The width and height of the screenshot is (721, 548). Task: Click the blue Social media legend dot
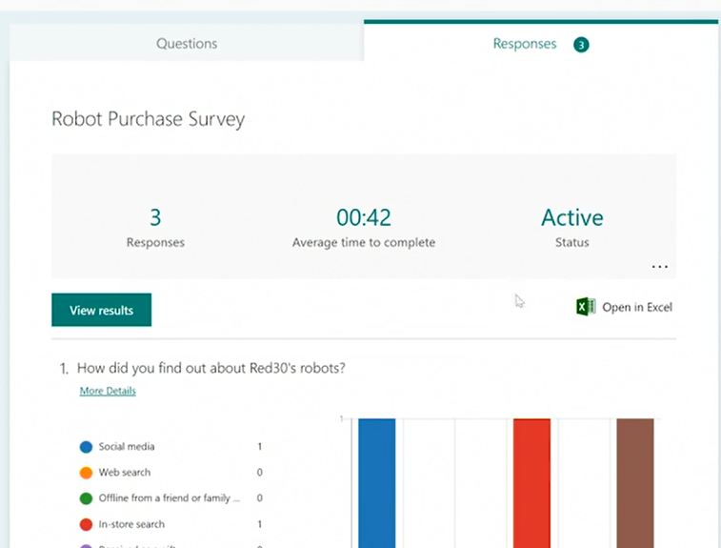(x=87, y=447)
